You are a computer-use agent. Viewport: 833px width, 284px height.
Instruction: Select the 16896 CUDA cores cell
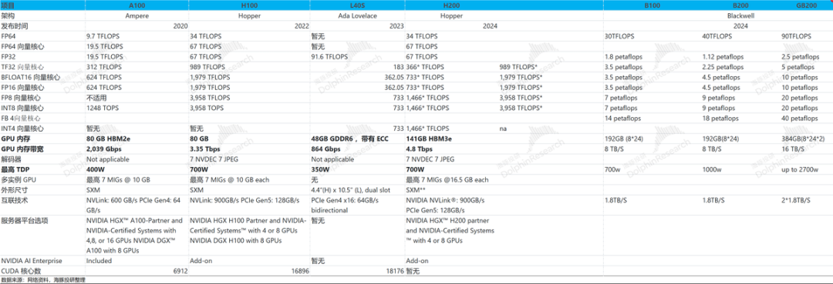[x=300, y=271]
